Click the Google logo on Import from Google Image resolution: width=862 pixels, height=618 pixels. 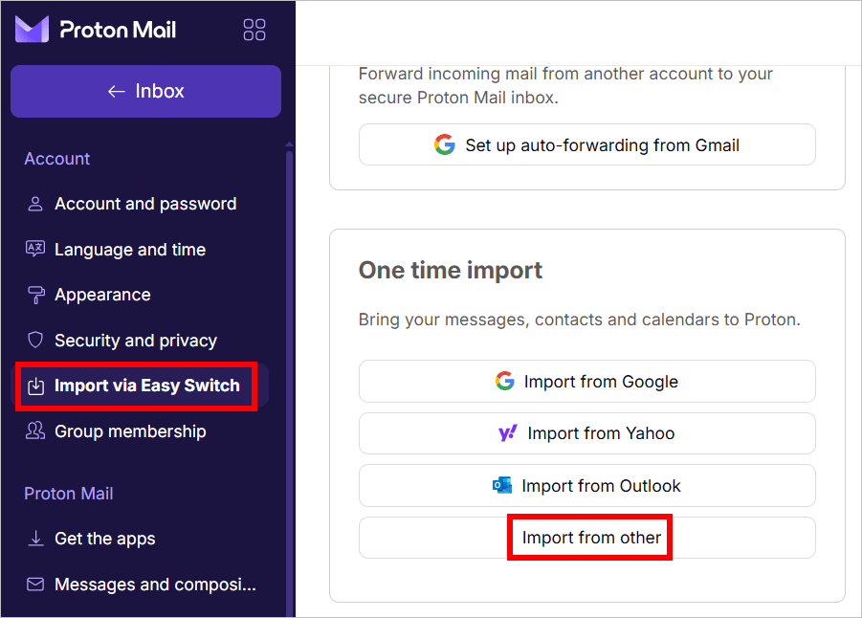504,381
